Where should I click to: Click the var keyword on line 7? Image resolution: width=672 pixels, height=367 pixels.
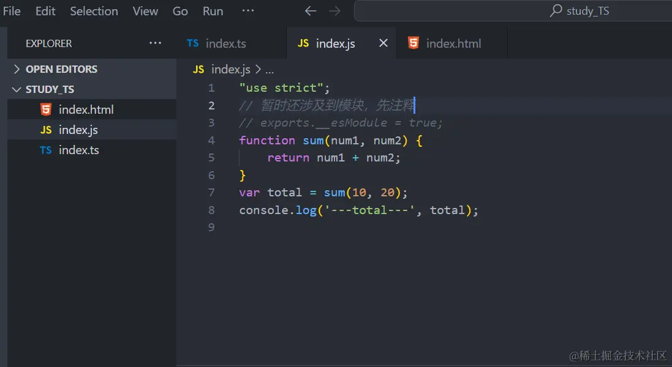[x=249, y=193]
